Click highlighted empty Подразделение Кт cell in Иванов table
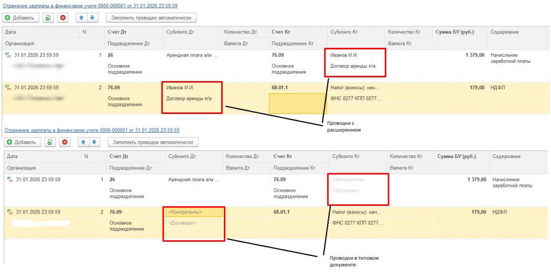 pos(298,104)
